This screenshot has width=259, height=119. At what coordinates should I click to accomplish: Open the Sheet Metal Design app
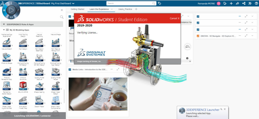pos(56,86)
